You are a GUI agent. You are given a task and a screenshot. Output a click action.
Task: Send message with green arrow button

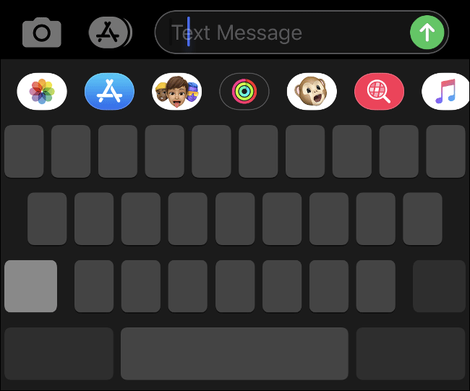click(427, 33)
